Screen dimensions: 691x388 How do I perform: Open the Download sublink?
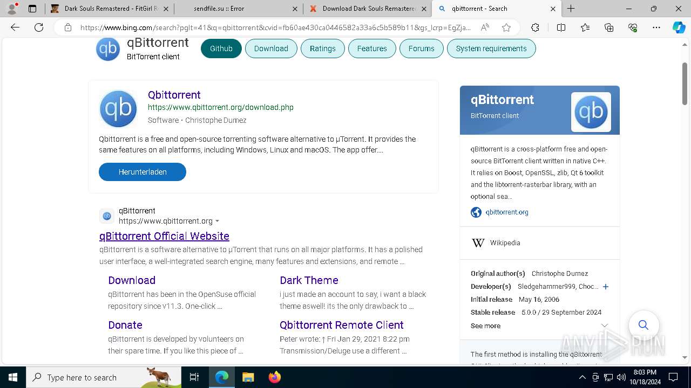[132, 280]
